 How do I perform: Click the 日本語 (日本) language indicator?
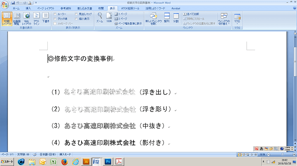coord(48,154)
